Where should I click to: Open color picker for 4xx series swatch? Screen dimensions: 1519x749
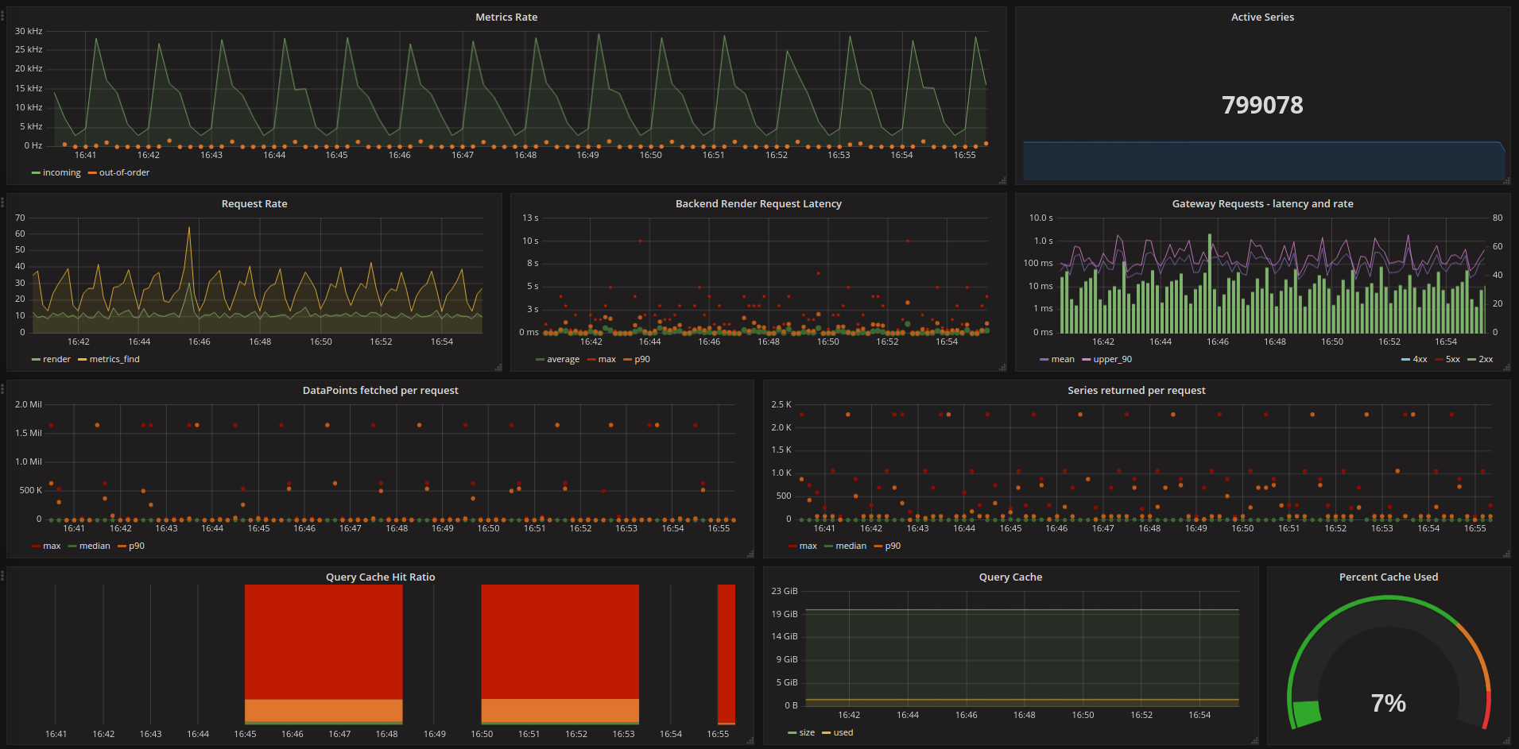[1405, 360]
